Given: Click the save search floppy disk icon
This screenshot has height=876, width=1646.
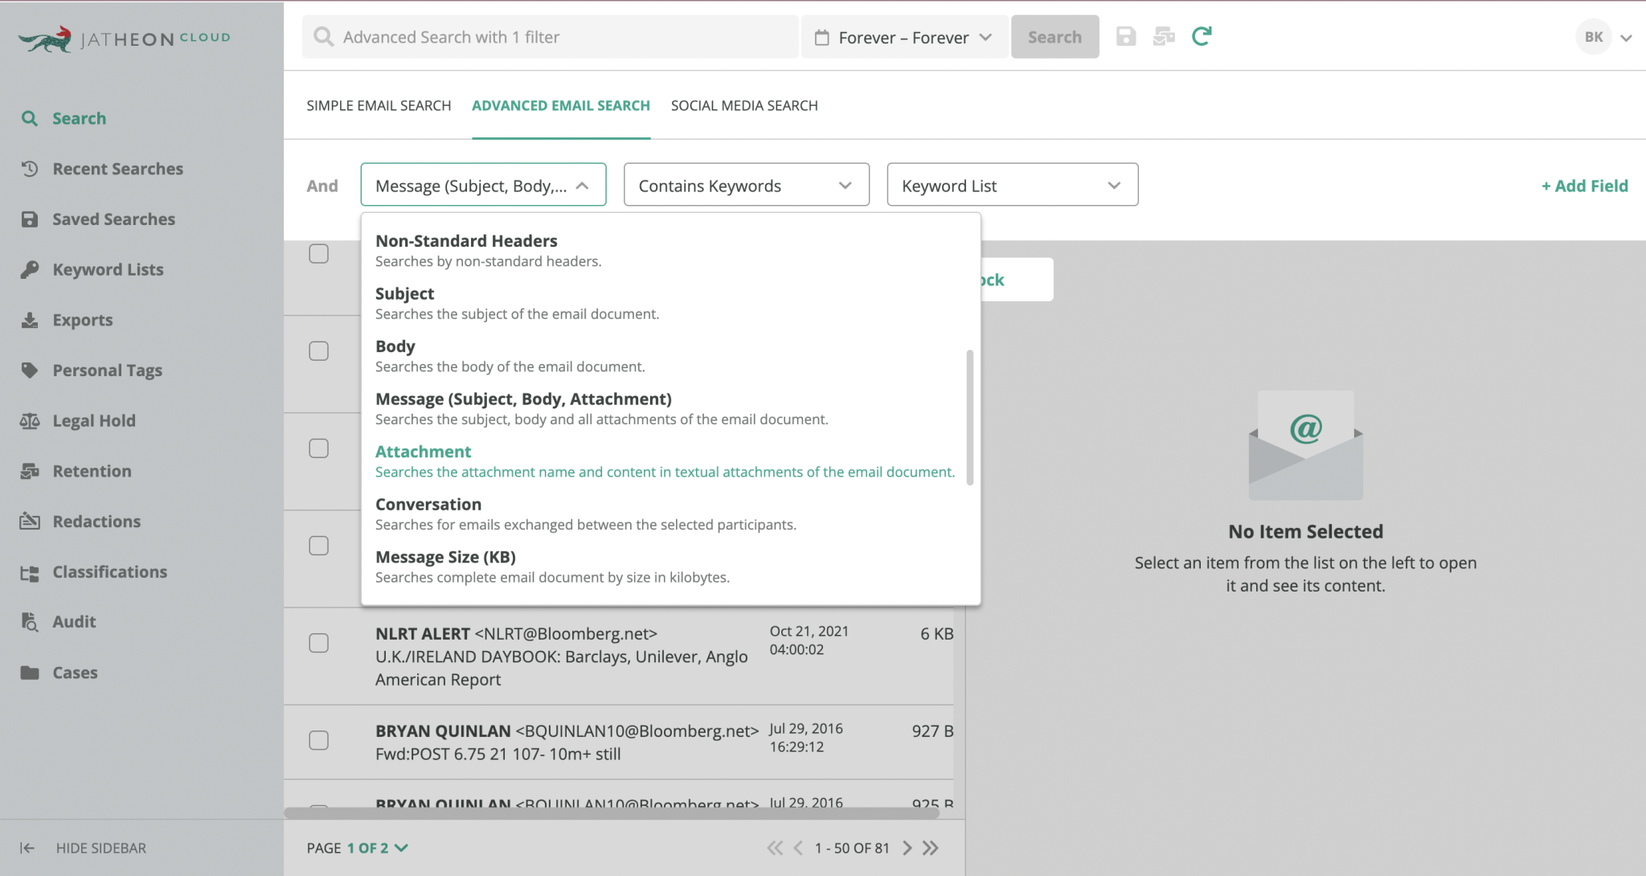Looking at the screenshot, I should click(x=1126, y=36).
